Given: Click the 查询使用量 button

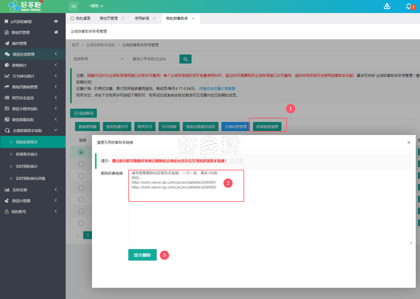Looking at the screenshot, I should click(87, 126).
